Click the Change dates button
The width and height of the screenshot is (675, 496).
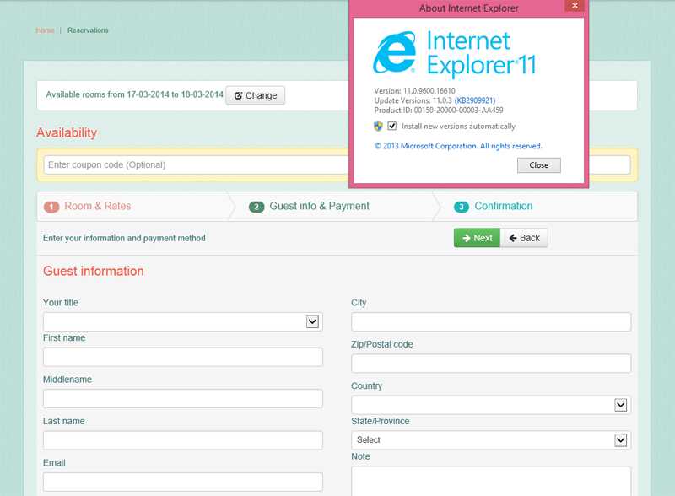click(x=256, y=95)
